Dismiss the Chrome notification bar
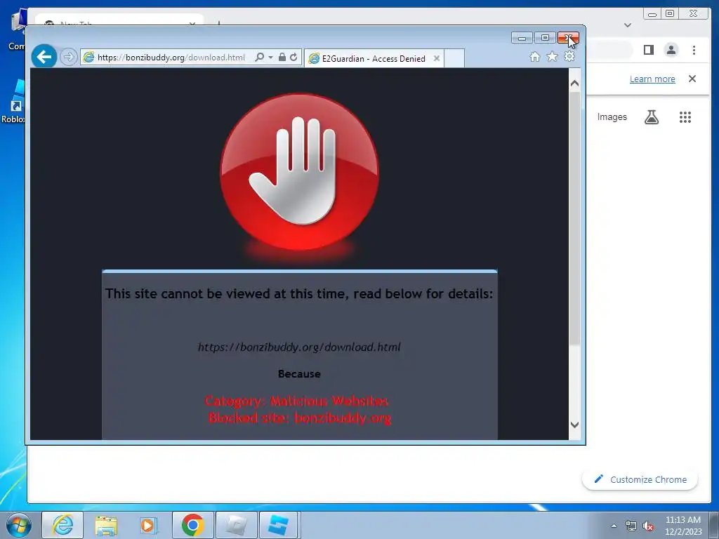This screenshot has width=719, height=539. pyautogui.click(x=692, y=79)
